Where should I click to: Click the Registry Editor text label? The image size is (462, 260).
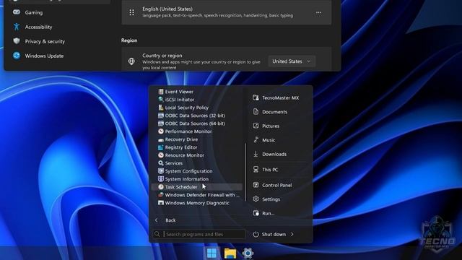181,147
